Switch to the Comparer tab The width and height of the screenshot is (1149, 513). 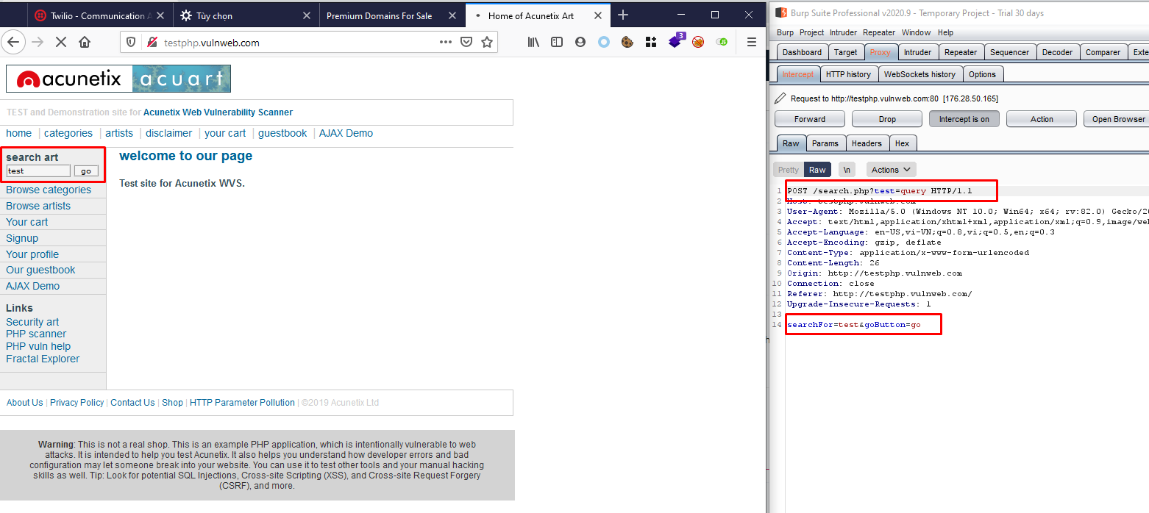click(1103, 52)
